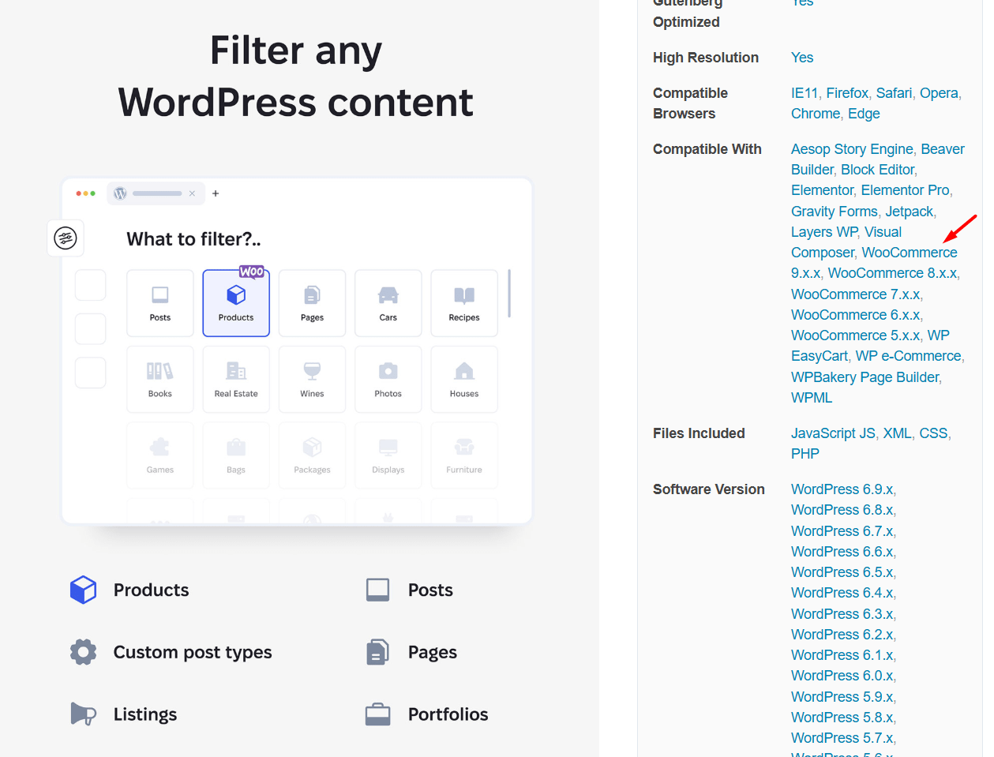
Task: Open the CSS file type link
Action: [933, 433]
